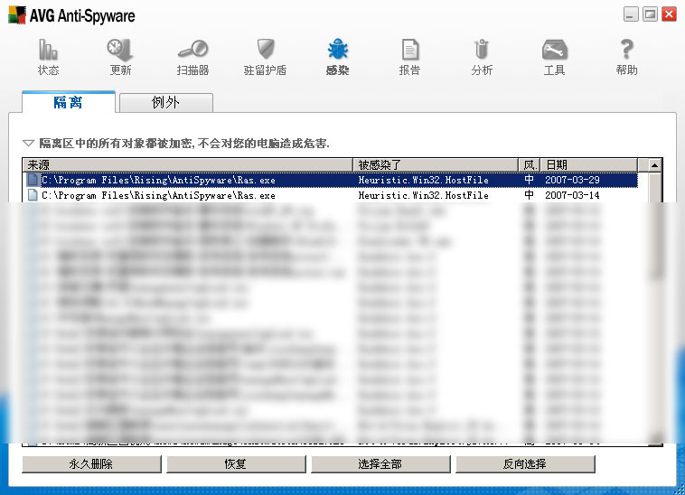Click file icon of 2007-03-14 Ras.exe row
The width and height of the screenshot is (685, 495).
pyautogui.click(x=33, y=195)
